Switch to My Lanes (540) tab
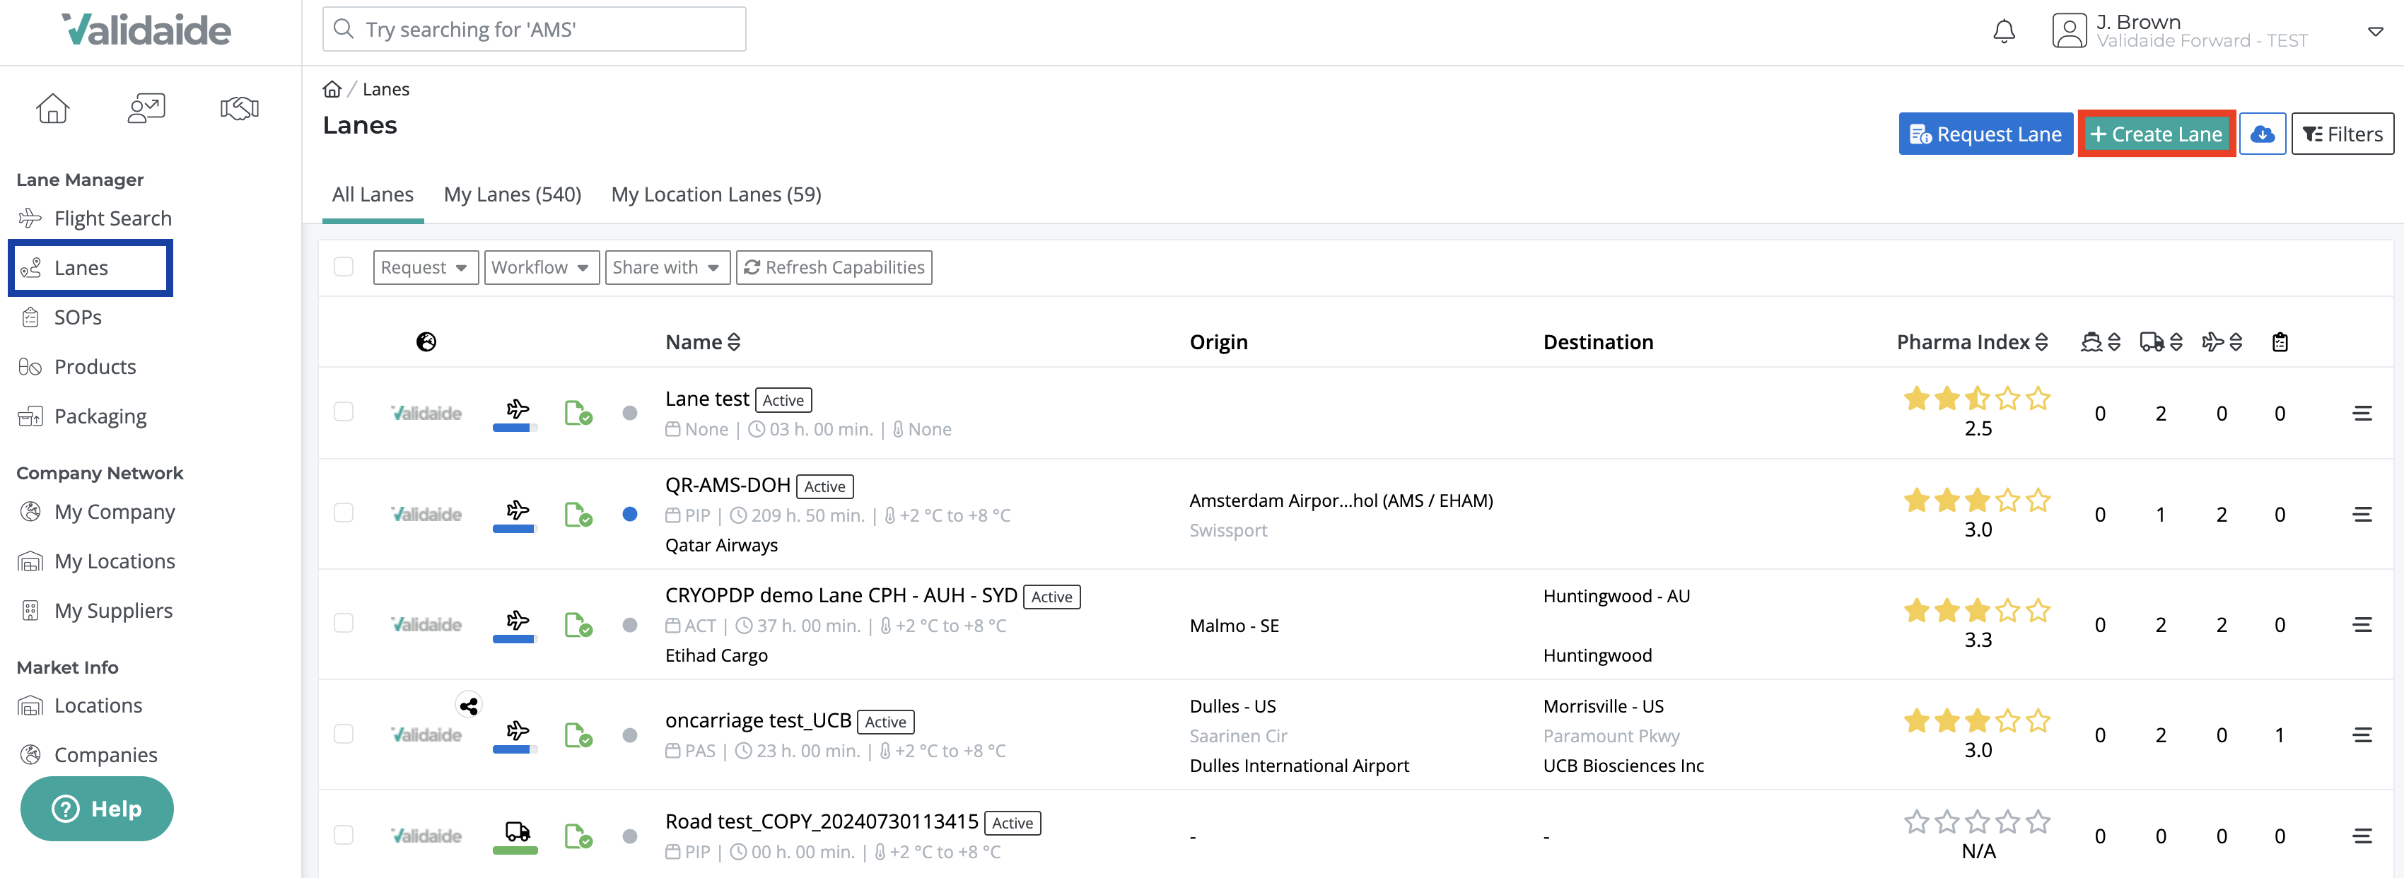Image resolution: width=2404 pixels, height=878 pixels. [513, 195]
